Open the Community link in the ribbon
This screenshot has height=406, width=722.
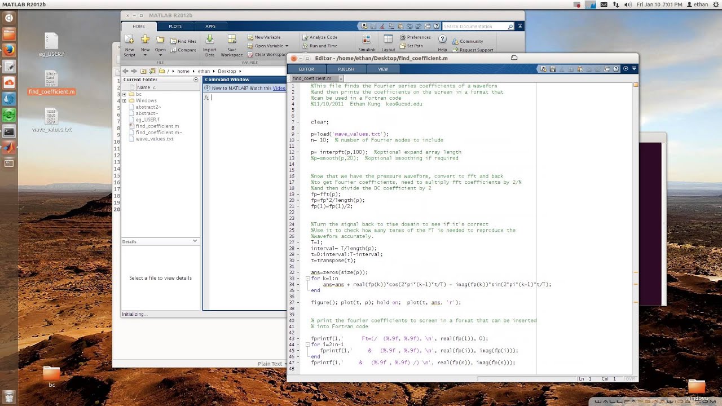(468, 41)
